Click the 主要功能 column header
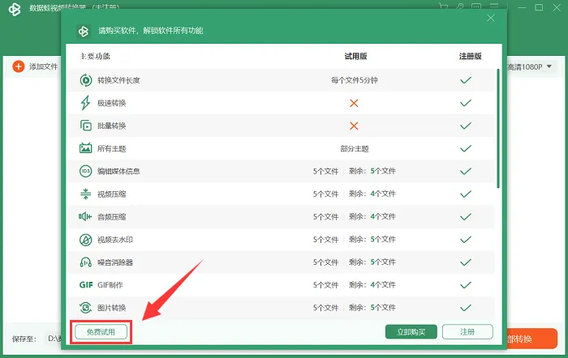The height and width of the screenshot is (358, 568). pos(95,56)
